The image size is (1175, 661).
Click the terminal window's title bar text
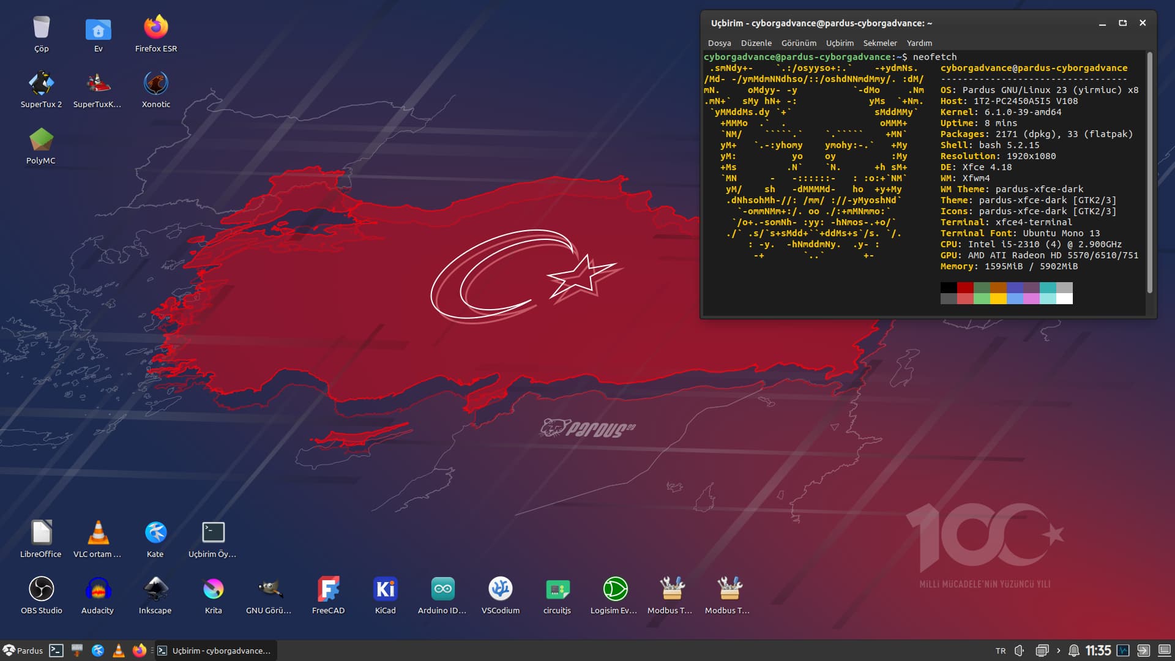coord(821,23)
